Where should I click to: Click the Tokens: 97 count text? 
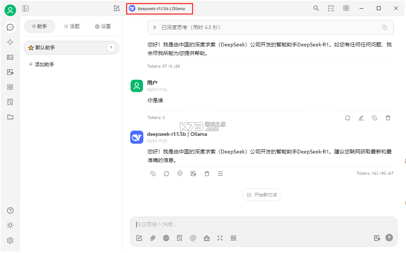164,66
